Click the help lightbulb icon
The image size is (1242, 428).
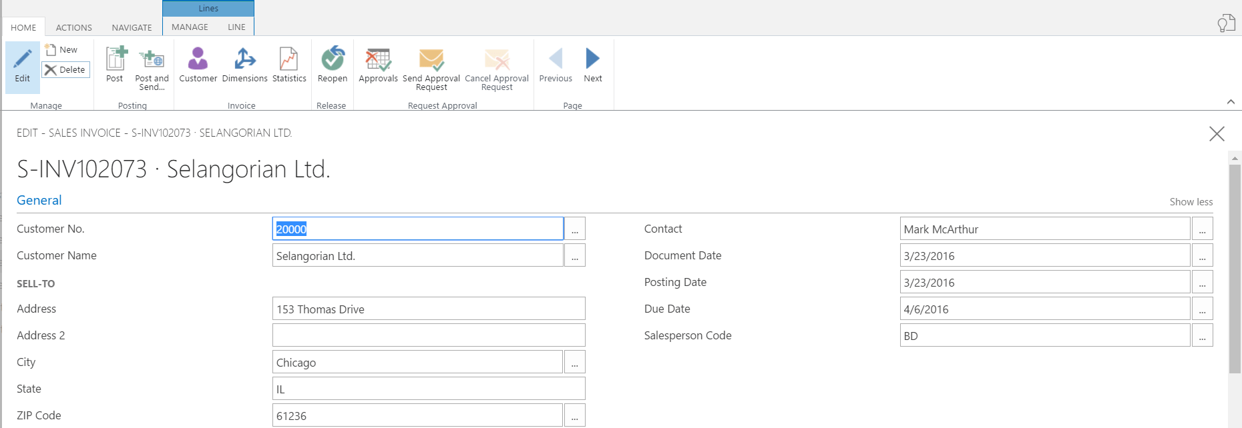pyautogui.click(x=1226, y=23)
